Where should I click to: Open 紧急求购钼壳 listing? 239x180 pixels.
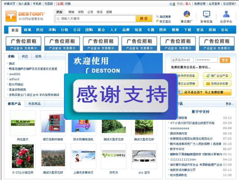click(x=17, y=90)
